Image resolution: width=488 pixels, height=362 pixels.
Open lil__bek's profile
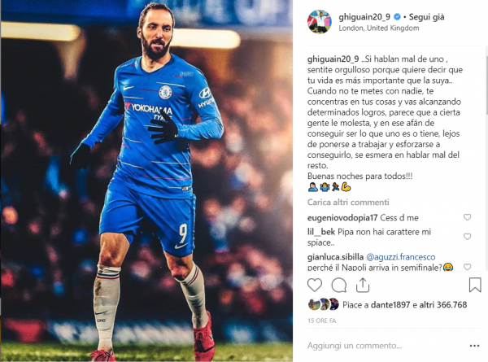pyautogui.click(x=321, y=232)
